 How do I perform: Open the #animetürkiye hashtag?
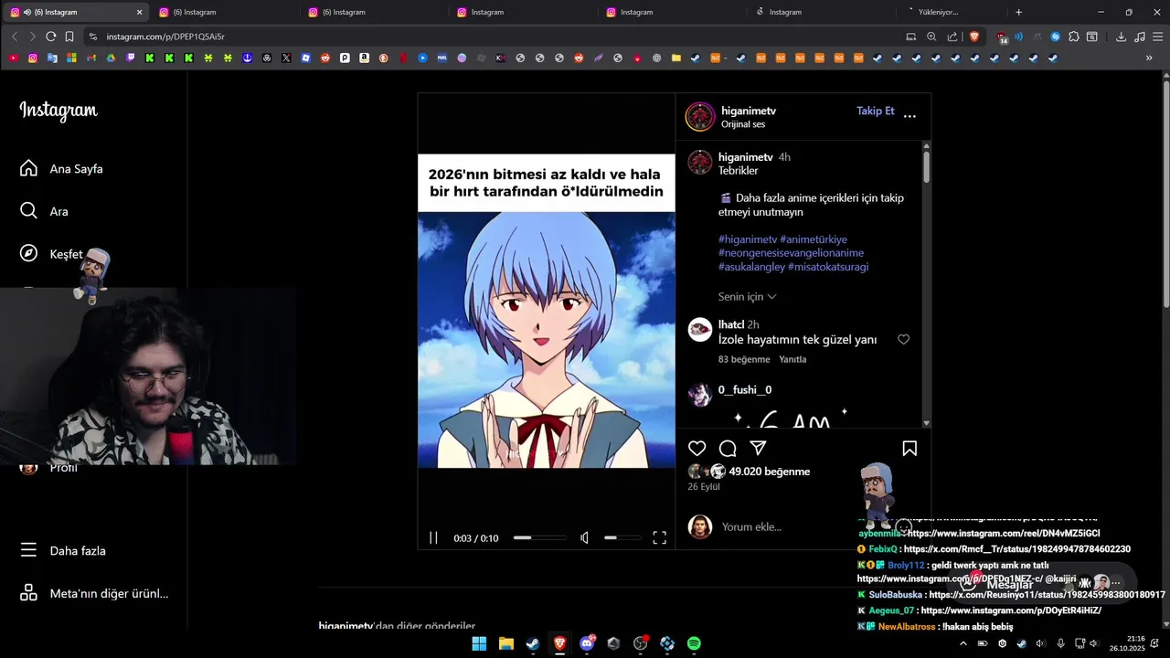814,239
